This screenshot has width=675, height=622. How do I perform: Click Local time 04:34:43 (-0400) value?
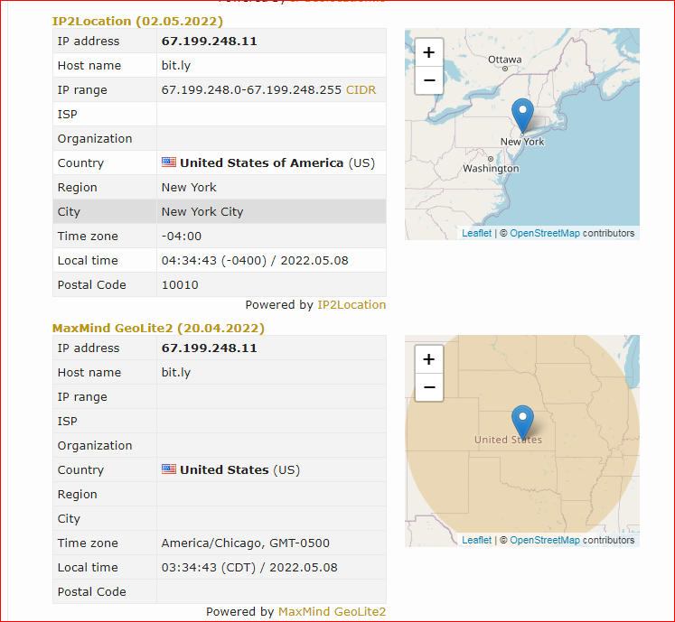point(255,261)
